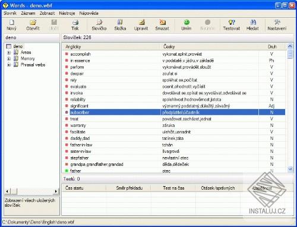The width and height of the screenshot is (297, 227).
Task: Click the green marker beside father
Action: 67,171
